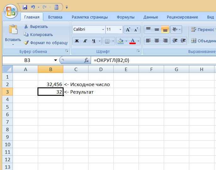Select column B header
The height and width of the screenshot is (170, 216).
point(51,69)
